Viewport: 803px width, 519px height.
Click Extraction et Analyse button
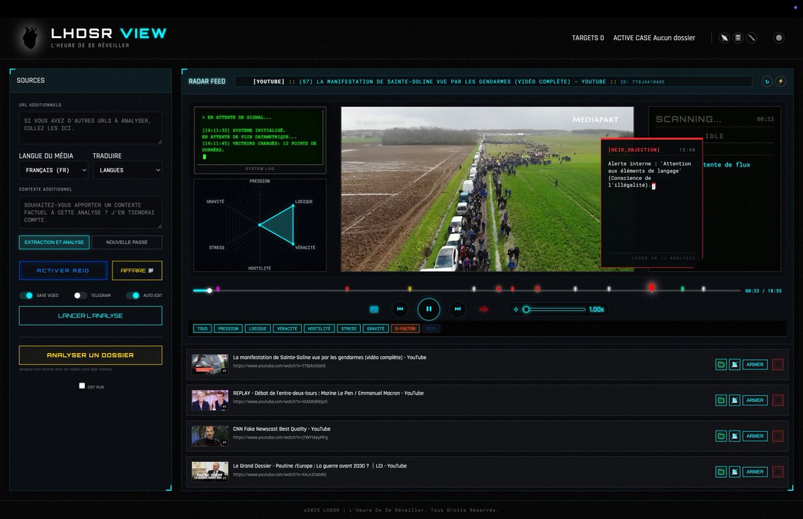click(x=54, y=242)
